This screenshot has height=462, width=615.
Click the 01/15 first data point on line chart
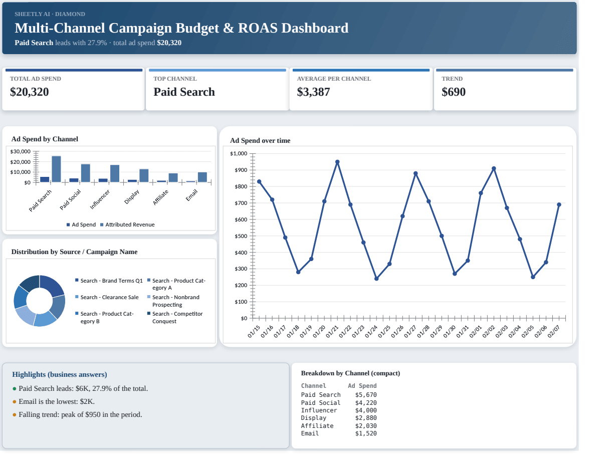pyautogui.click(x=259, y=181)
